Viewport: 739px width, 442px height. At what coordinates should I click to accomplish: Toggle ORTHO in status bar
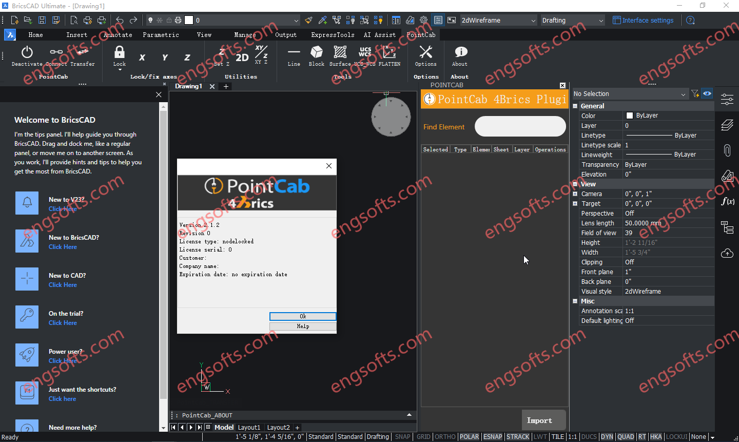[x=445, y=437]
